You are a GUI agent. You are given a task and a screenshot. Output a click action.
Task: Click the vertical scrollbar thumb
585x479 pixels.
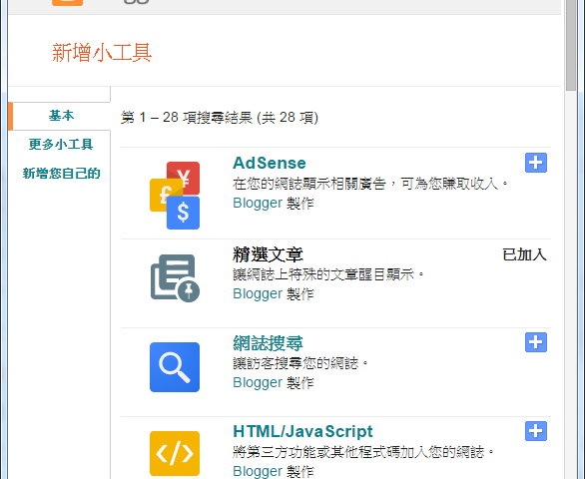coord(571,45)
